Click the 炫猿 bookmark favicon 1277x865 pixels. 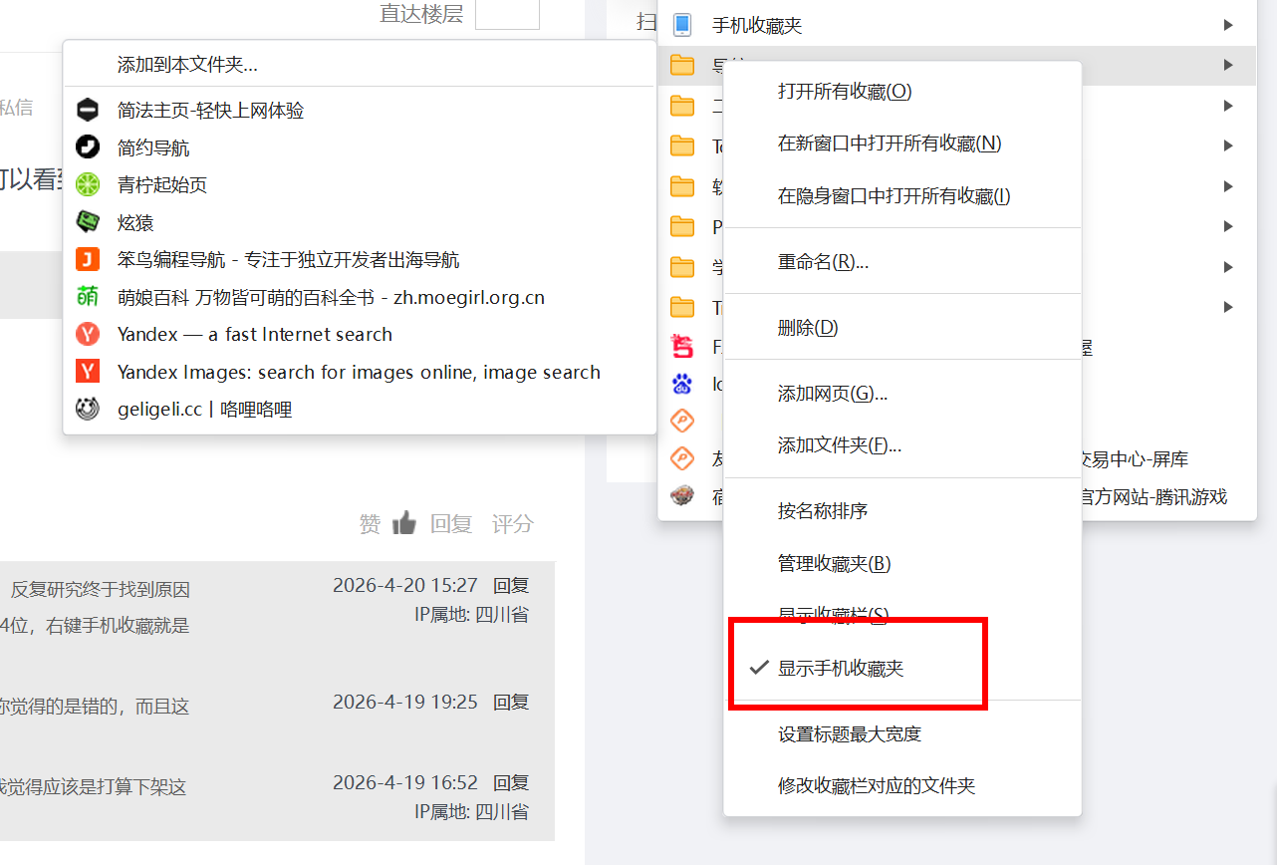point(88,222)
